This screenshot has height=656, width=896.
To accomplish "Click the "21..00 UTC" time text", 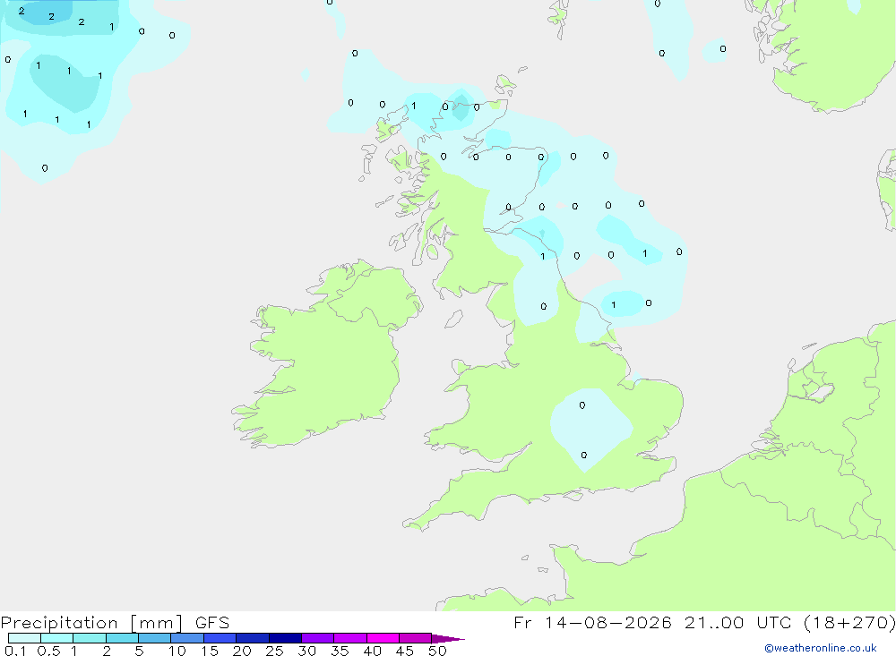I will tap(738, 622).
